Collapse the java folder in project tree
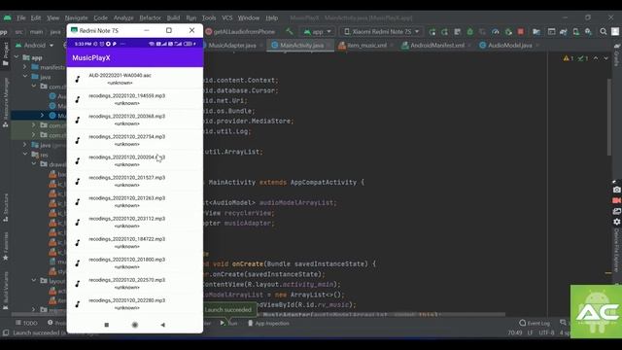 tap(25, 77)
